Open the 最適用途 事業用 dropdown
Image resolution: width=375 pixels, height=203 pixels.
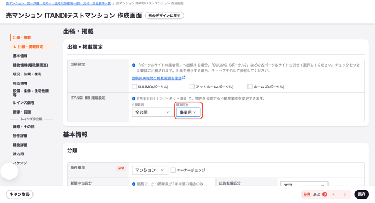[188, 112]
